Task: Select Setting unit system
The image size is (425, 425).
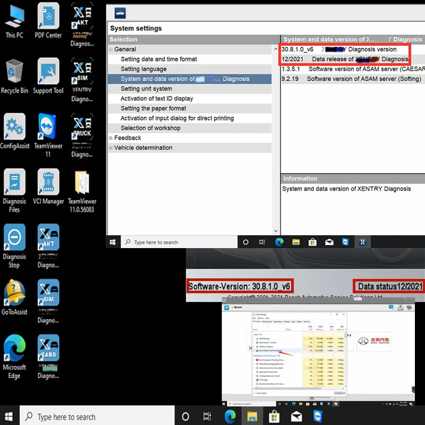Action: tap(190, 89)
